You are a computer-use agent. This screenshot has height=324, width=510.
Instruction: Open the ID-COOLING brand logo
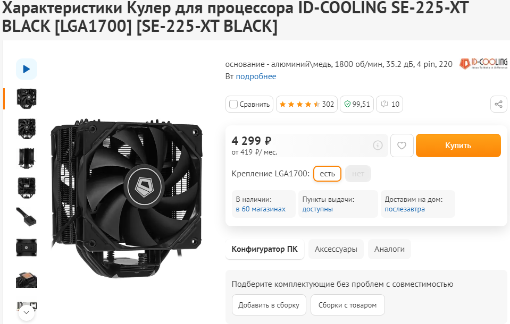pyautogui.click(x=483, y=64)
